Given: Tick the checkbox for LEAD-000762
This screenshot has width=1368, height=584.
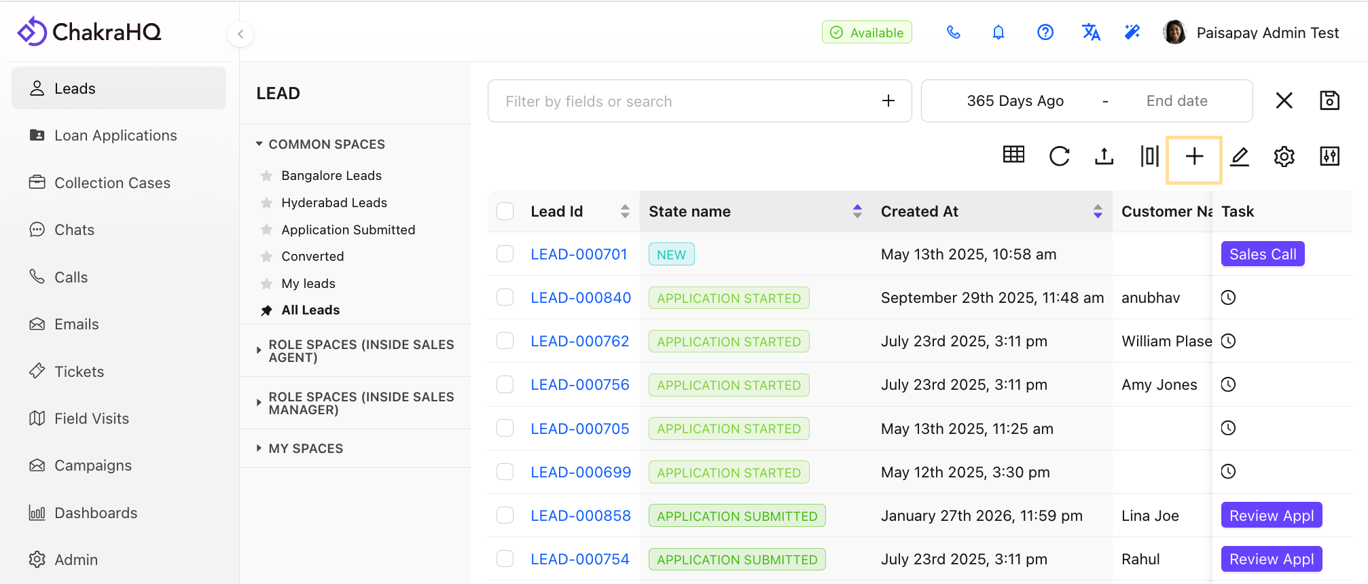Looking at the screenshot, I should 505,341.
